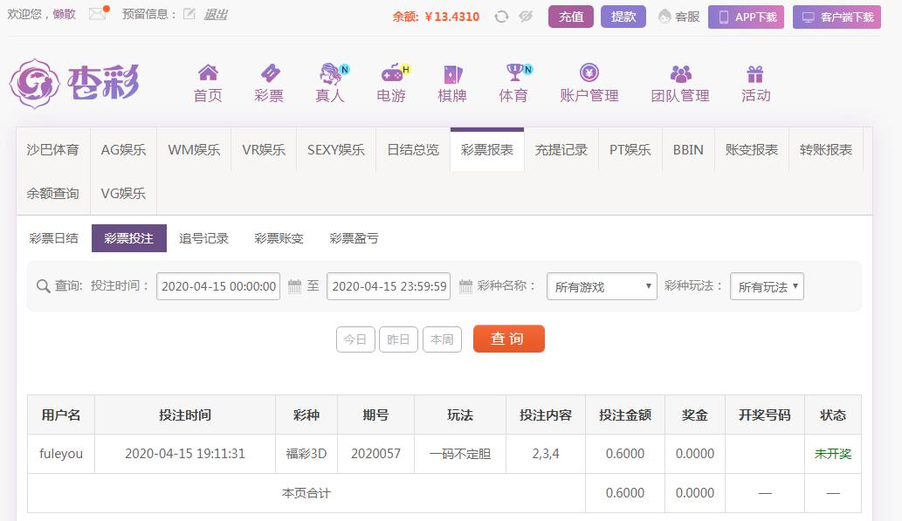Click the 退出 logout link
The height and width of the screenshot is (521, 902).
coord(216,14)
